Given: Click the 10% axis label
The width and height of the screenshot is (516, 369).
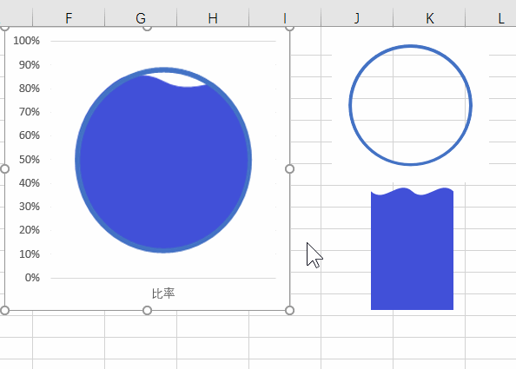Looking at the screenshot, I should coord(30,254).
